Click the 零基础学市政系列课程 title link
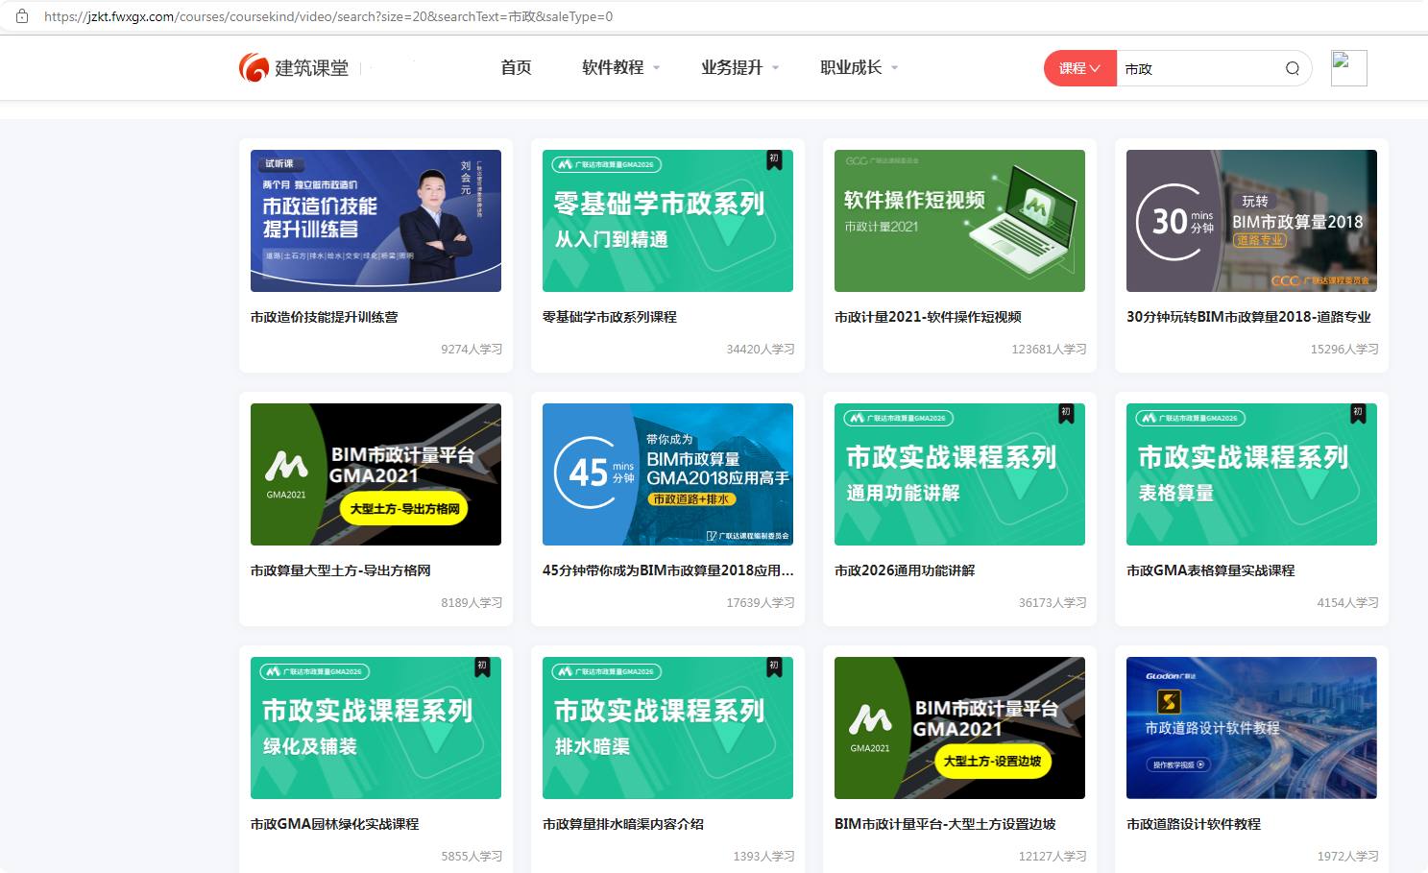Screen dimensions: 1428x873 tap(610, 317)
